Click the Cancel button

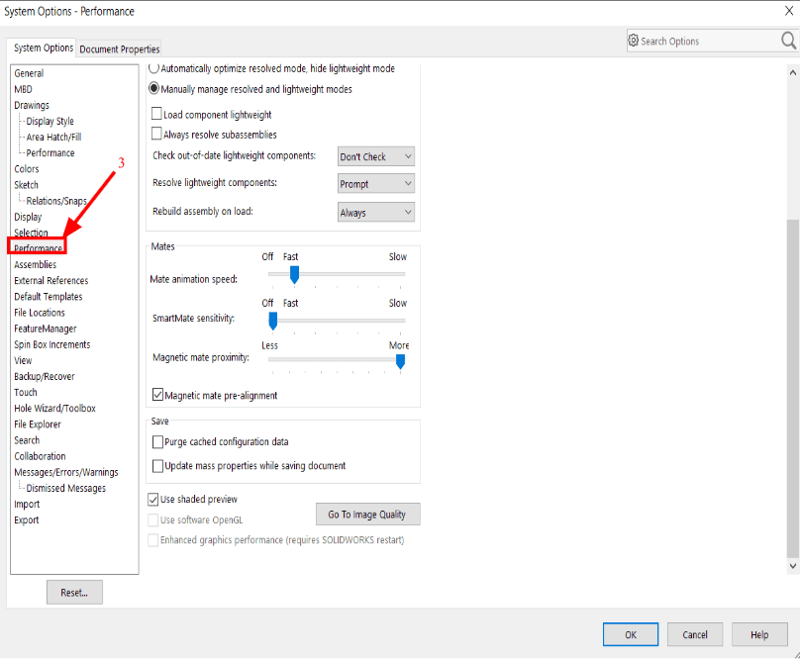[x=695, y=634]
